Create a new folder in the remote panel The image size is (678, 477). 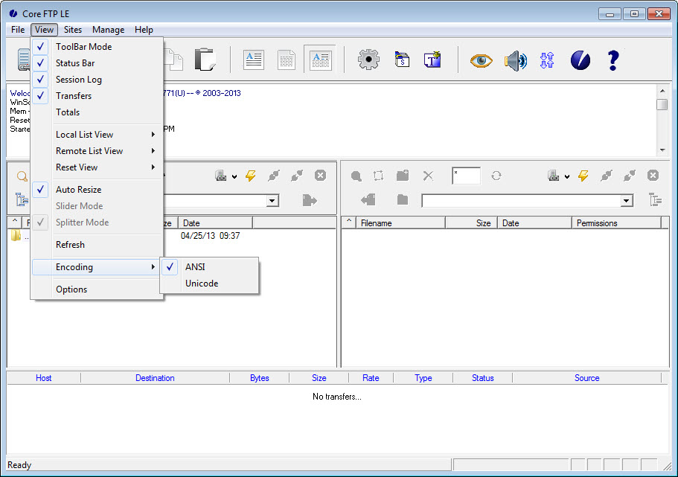pyautogui.click(x=403, y=175)
